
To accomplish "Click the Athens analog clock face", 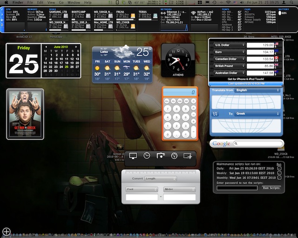I will (x=178, y=59).
